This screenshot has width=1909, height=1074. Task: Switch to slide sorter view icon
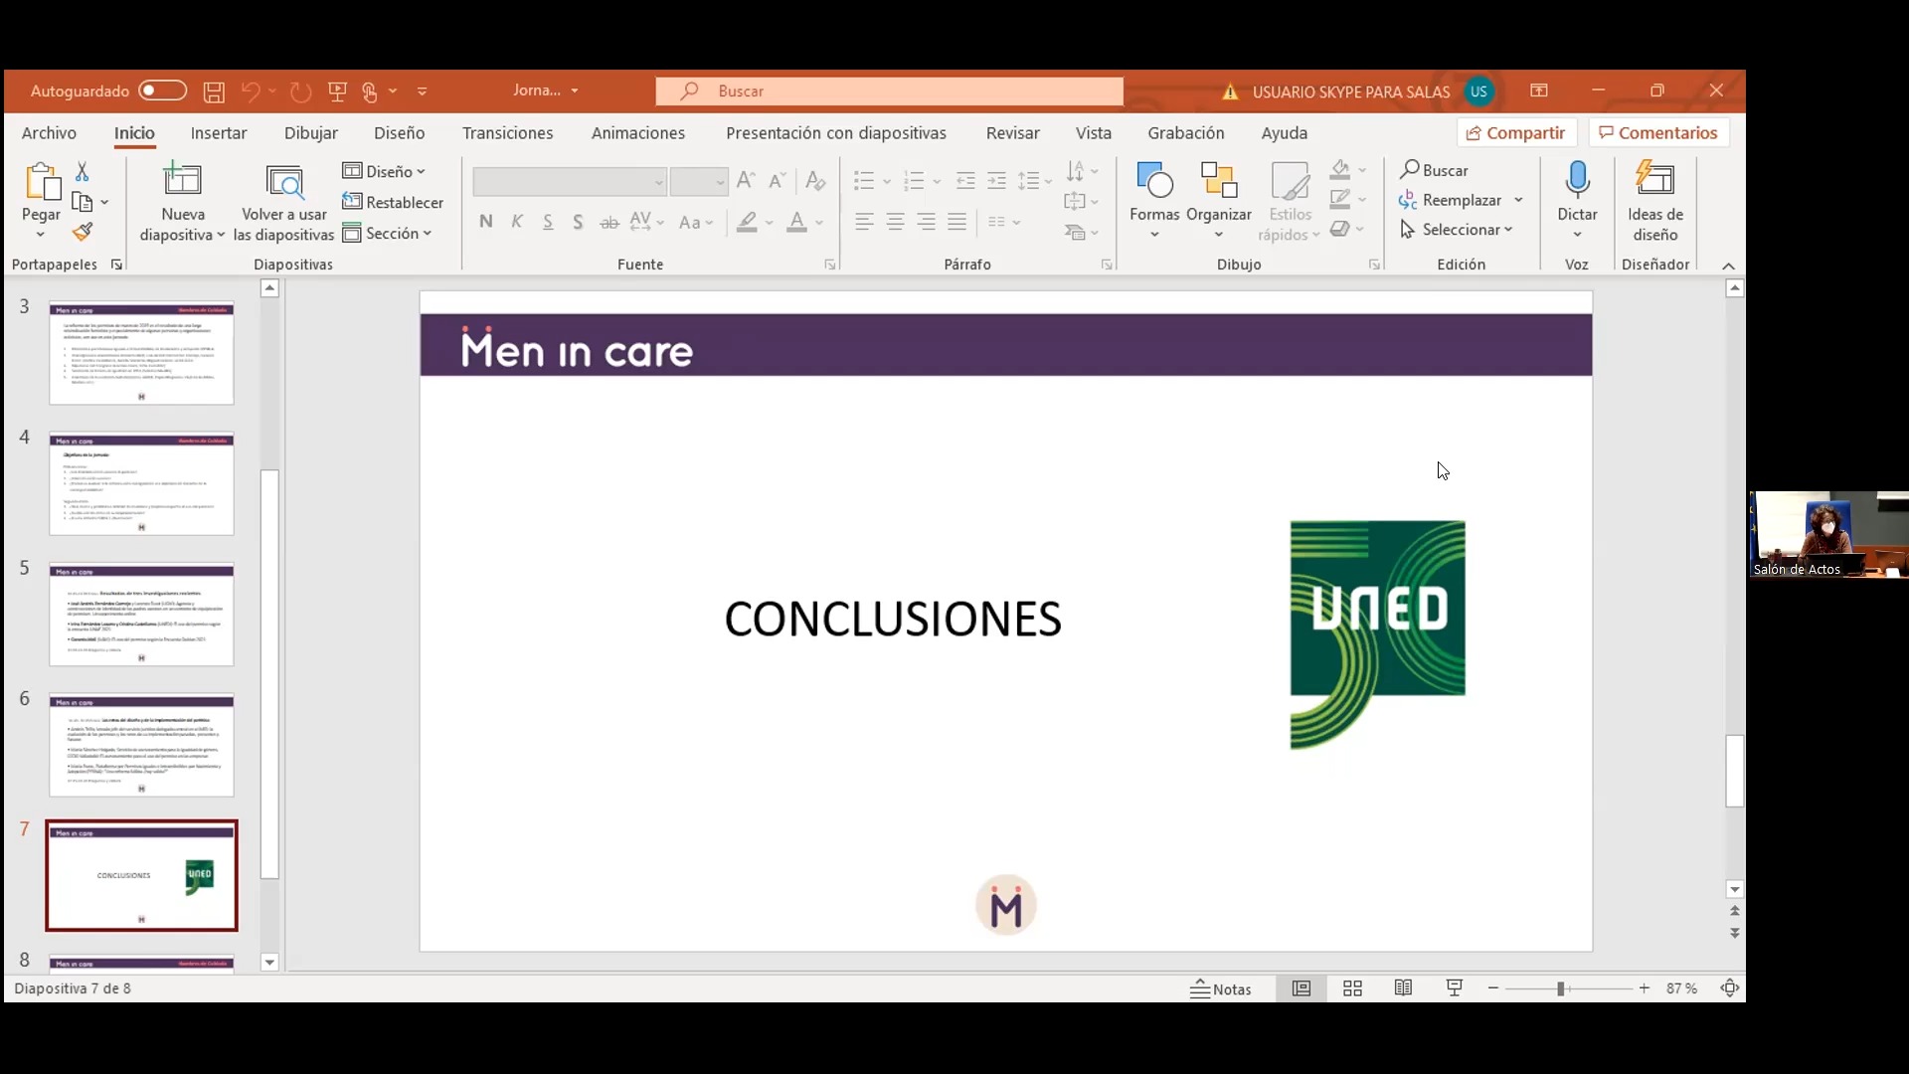(x=1352, y=988)
